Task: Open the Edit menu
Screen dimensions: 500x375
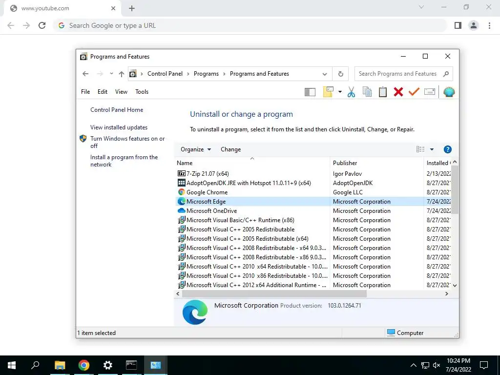Action: coord(103,92)
